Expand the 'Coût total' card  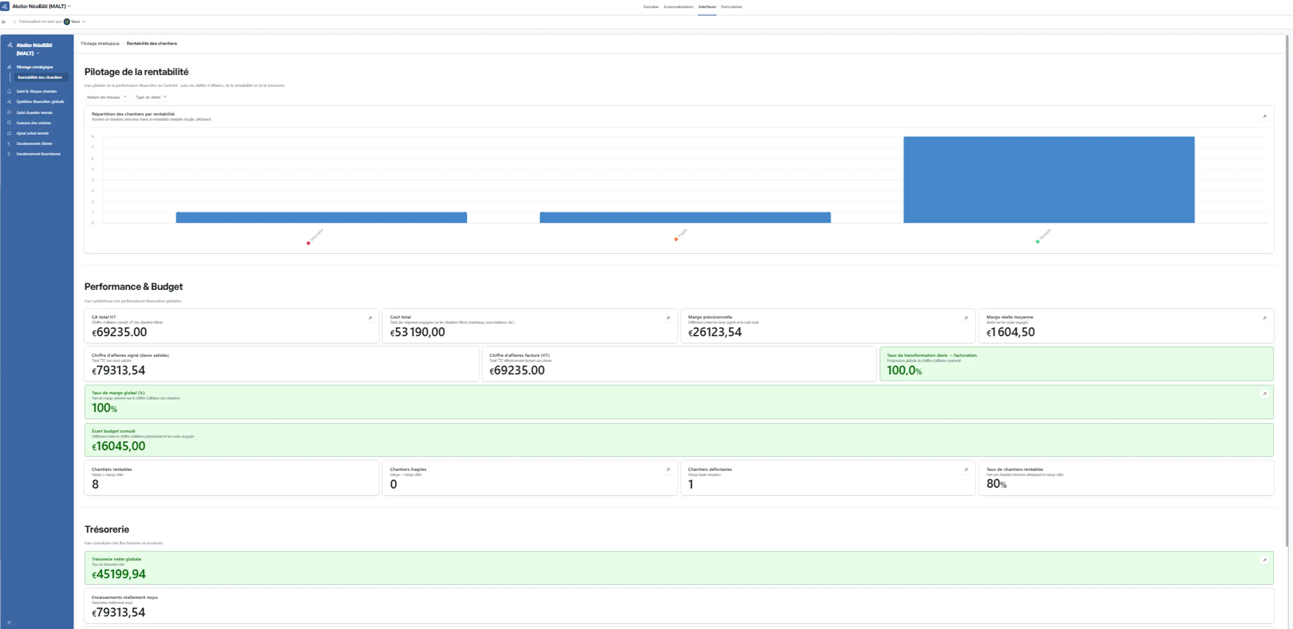[668, 318]
